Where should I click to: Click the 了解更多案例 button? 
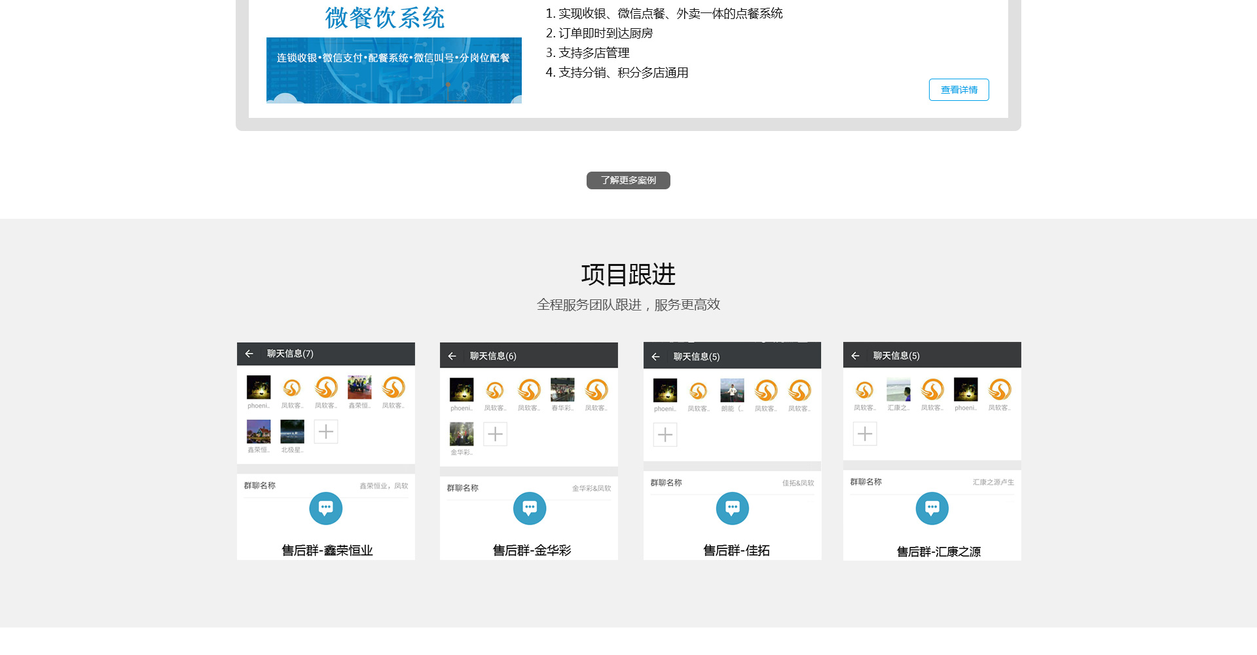628,180
